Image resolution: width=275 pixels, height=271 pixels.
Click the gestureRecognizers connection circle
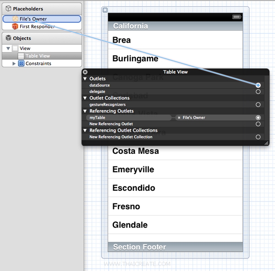(x=258, y=105)
